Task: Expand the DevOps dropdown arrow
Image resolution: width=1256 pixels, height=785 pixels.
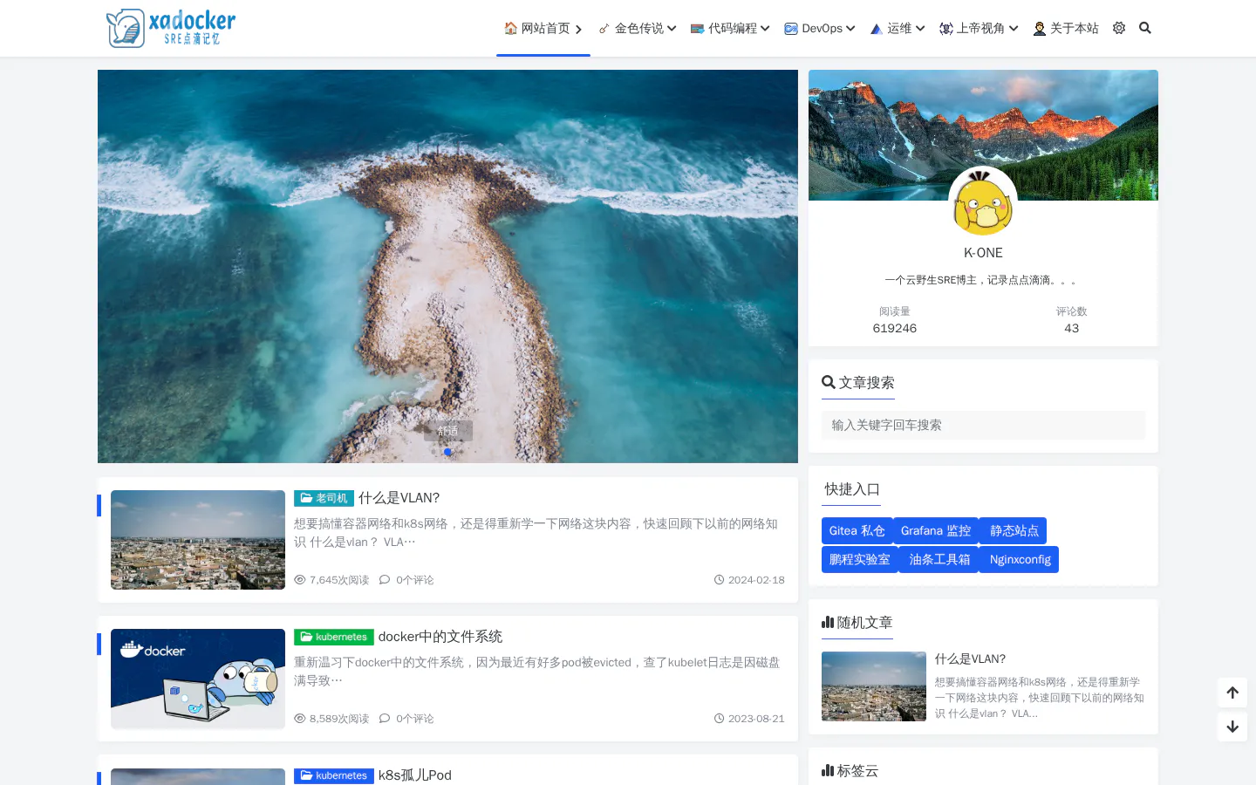Action: (850, 29)
